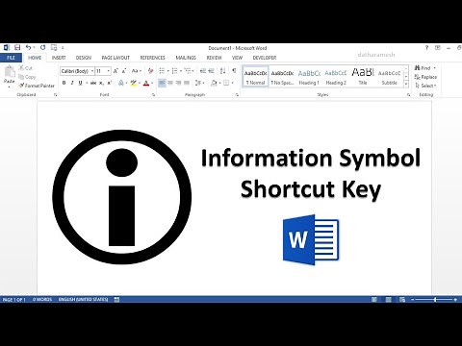Click the Numbering list icon
Image resolution: width=462 pixels, height=346 pixels.
[175, 71]
